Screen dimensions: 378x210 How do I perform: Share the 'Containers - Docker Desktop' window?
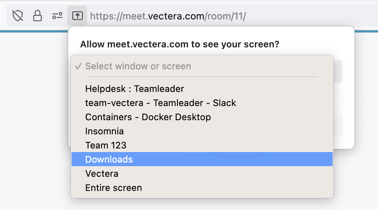[202, 117]
